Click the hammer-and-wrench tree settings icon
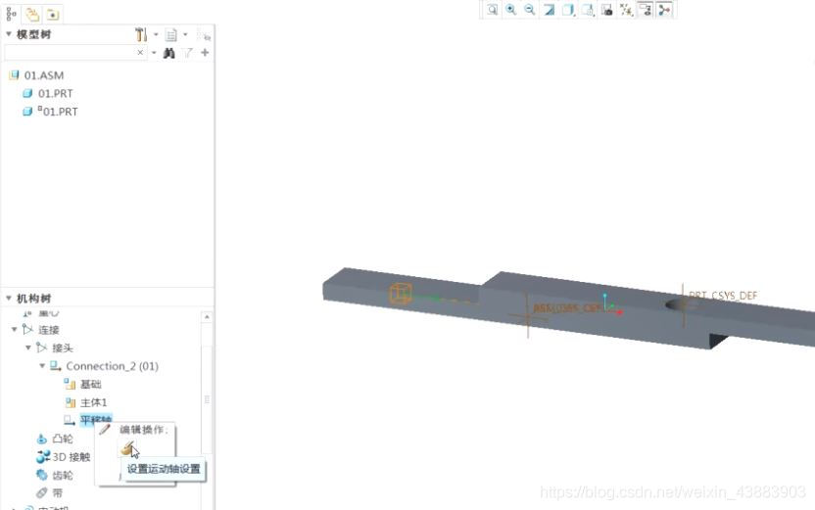Image resolution: width=815 pixels, height=510 pixels. click(x=141, y=34)
